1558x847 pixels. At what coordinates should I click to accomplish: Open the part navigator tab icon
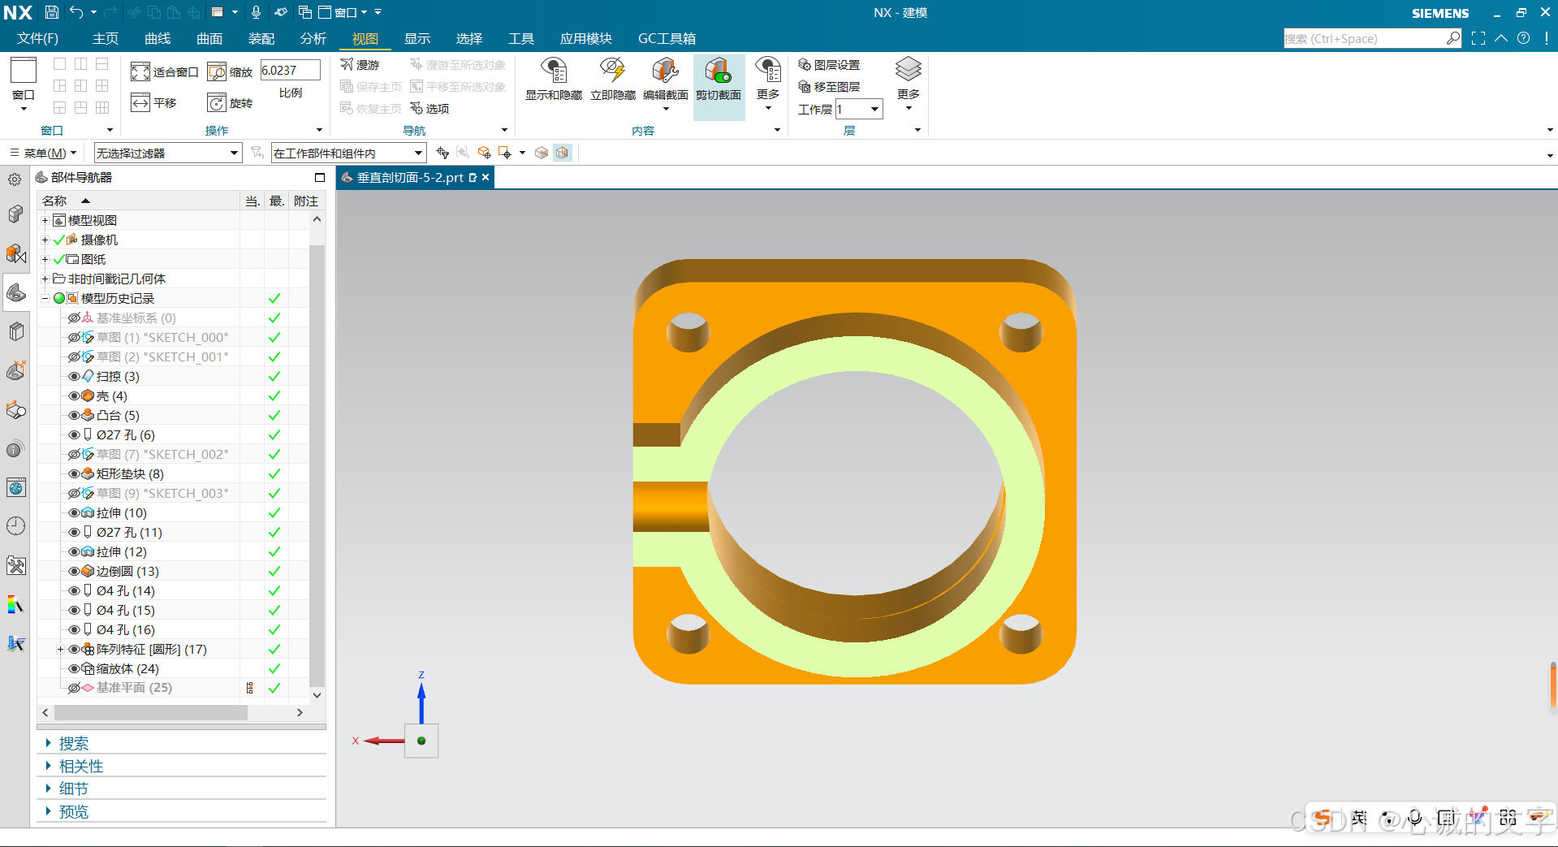pos(16,292)
